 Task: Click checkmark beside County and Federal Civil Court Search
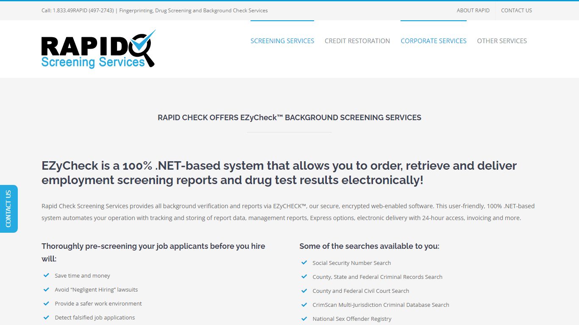tap(304, 290)
